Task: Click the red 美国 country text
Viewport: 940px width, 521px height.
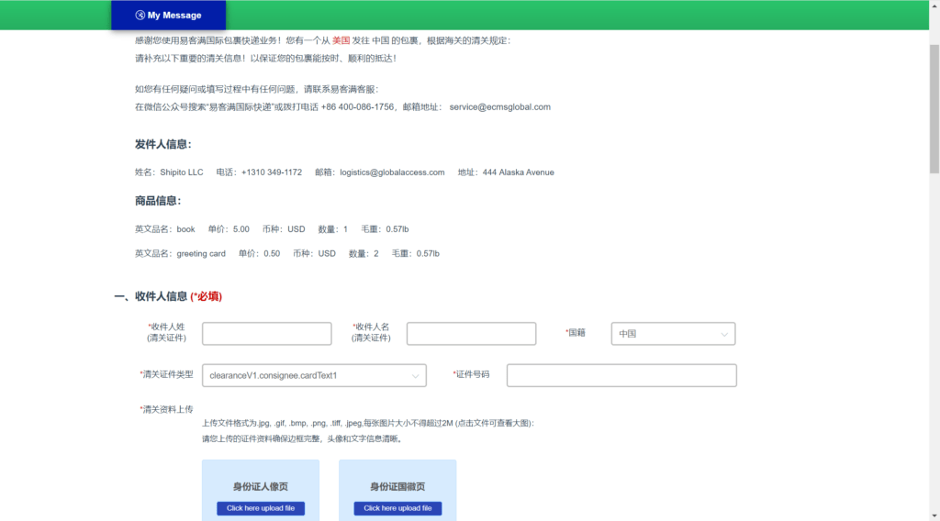Action: (x=341, y=40)
